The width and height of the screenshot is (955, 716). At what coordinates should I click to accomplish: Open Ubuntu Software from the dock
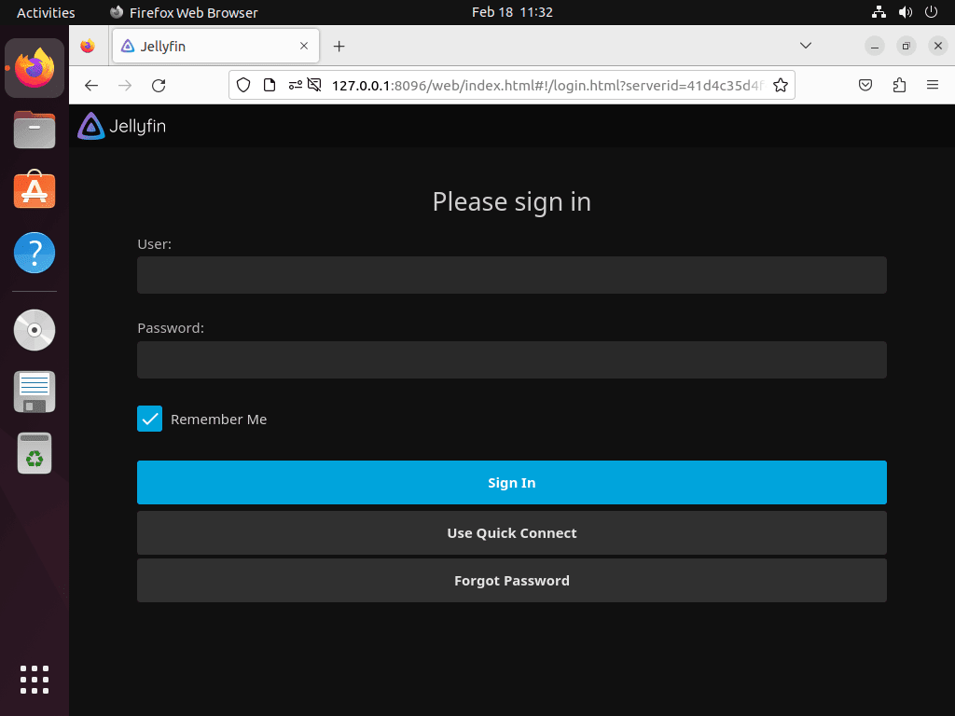34,189
